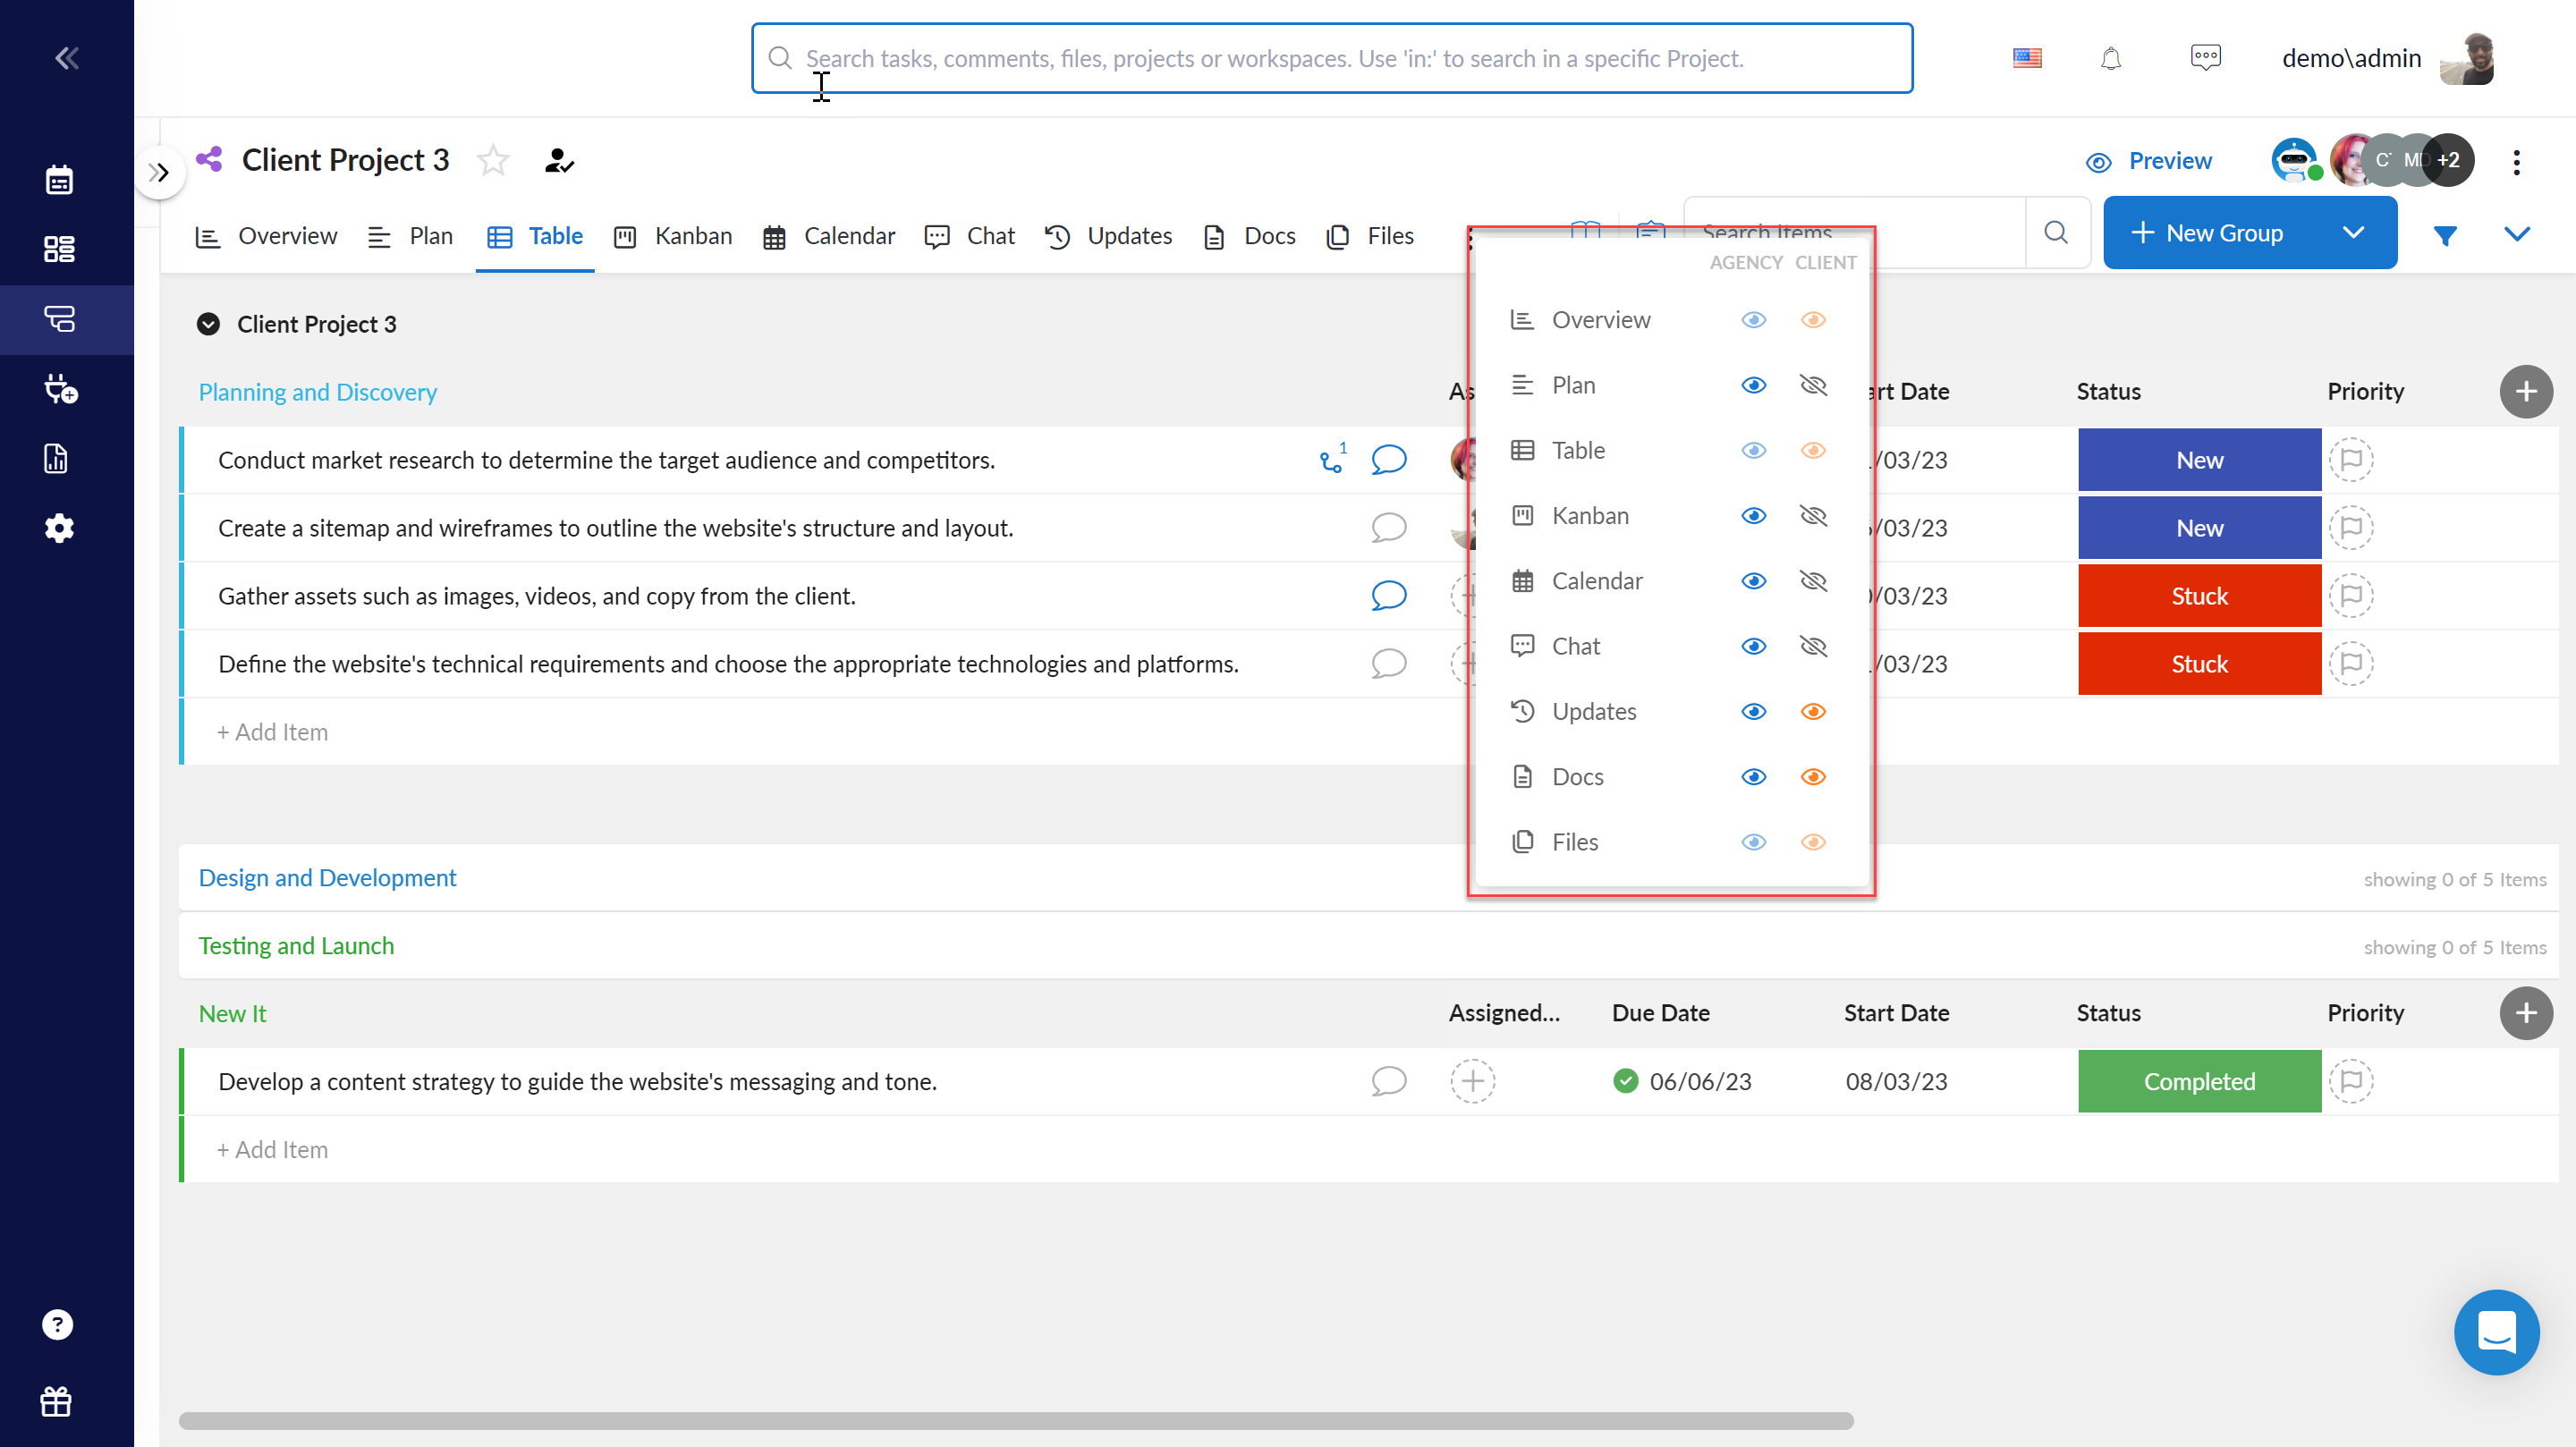The image size is (2576, 1447).
Task: Open comment bubble on the Gather assets task
Action: tap(1389, 595)
